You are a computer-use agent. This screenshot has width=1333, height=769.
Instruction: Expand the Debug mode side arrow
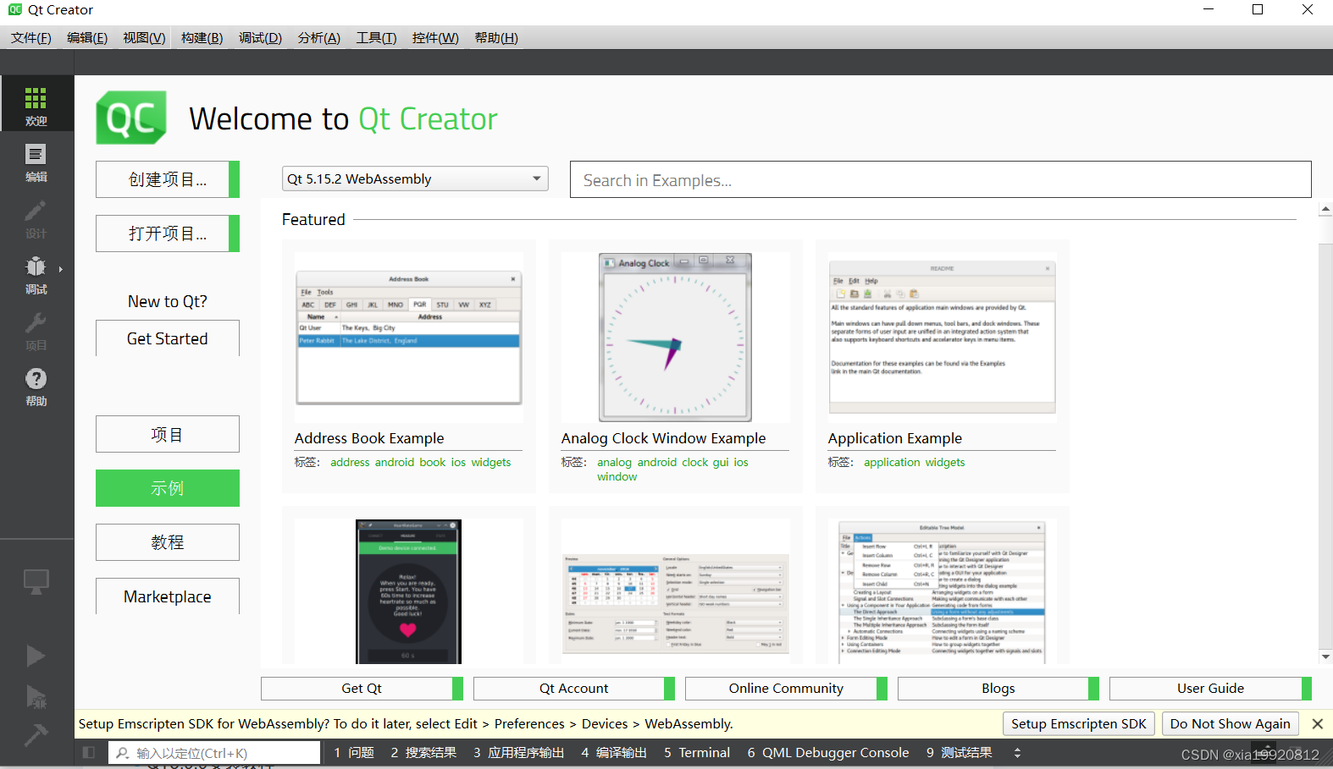[x=61, y=270]
